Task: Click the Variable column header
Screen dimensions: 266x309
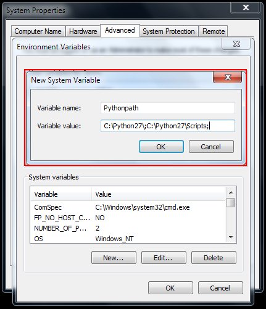Action: coord(61,194)
